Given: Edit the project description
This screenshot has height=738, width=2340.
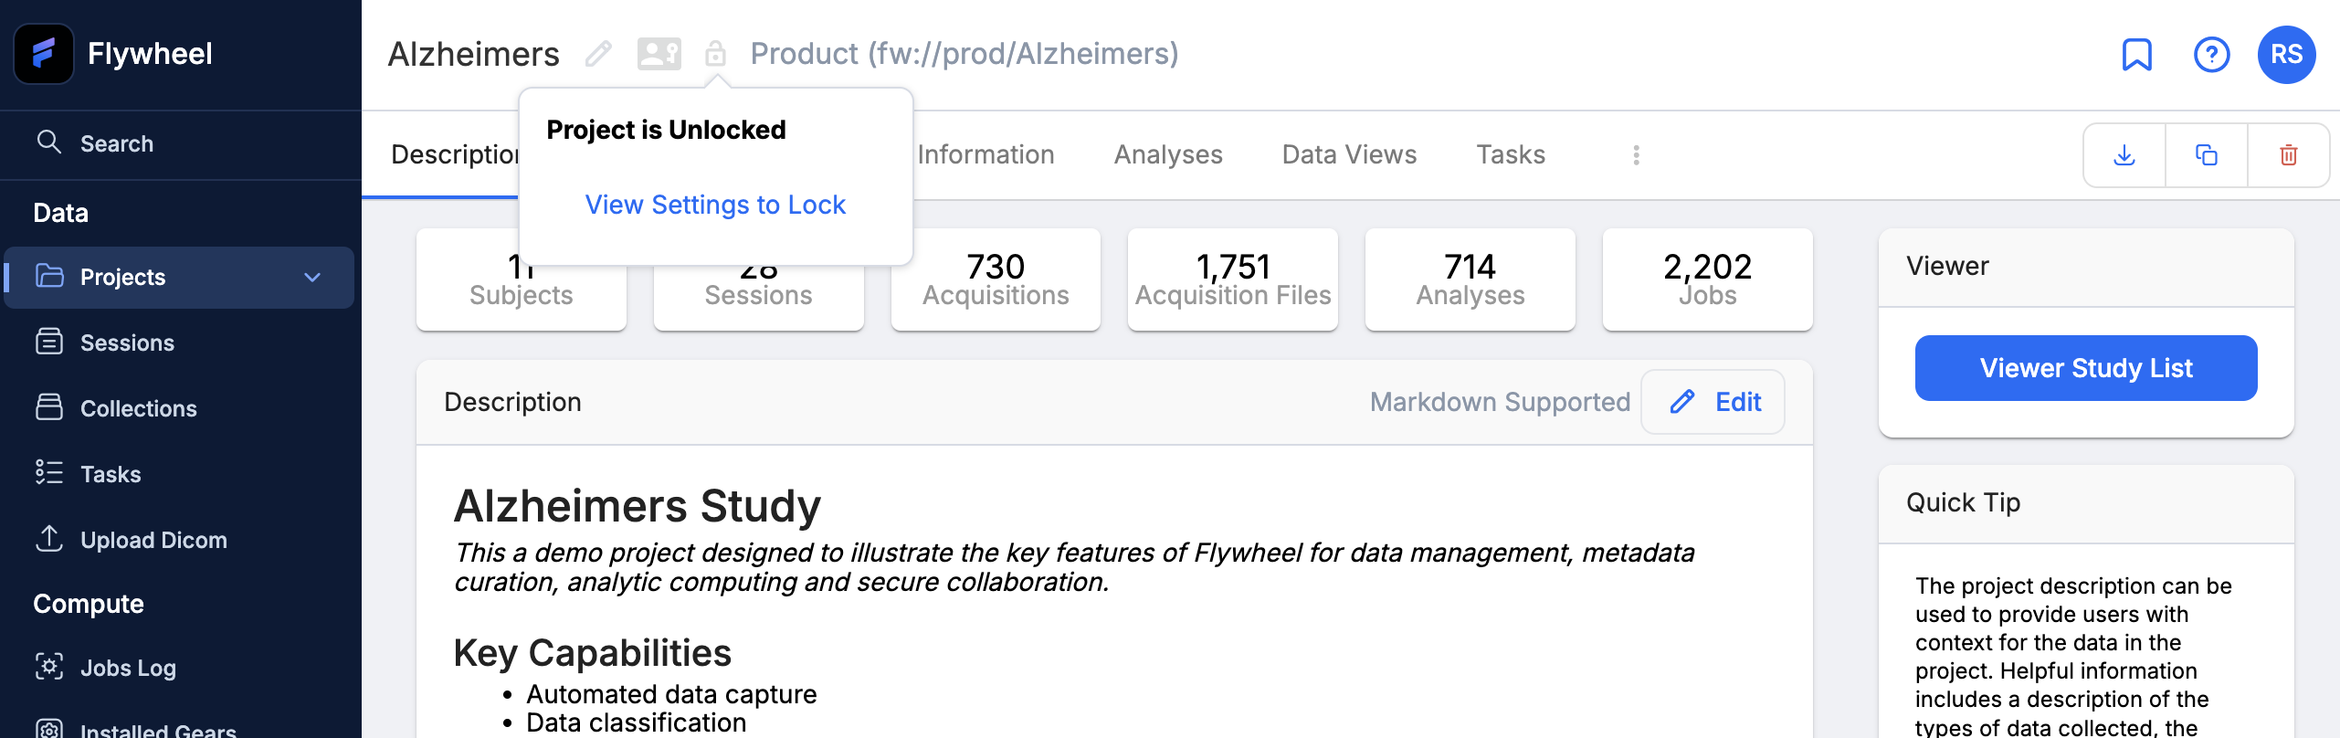Looking at the screenshot, I should (x=1713, y=402).
